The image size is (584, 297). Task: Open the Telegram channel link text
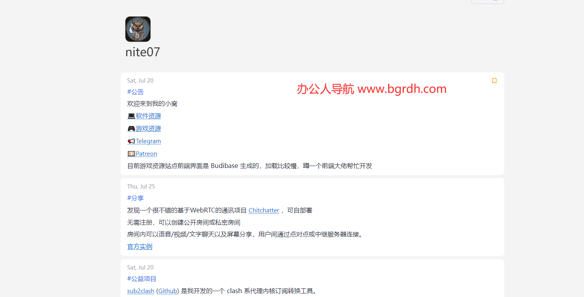tap(148, 141)
